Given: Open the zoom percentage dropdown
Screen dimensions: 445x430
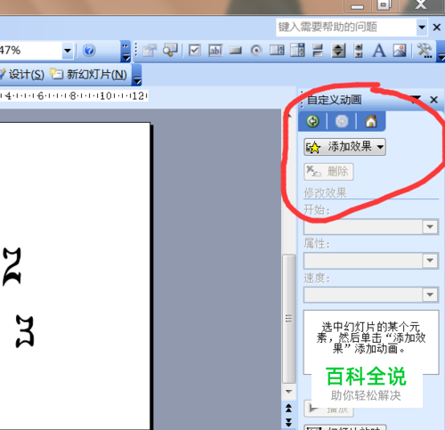Looking at the screenshot, I should point(68,51).
